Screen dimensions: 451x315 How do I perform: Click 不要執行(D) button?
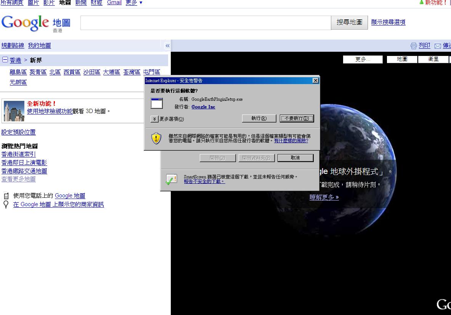coord(297,118)
